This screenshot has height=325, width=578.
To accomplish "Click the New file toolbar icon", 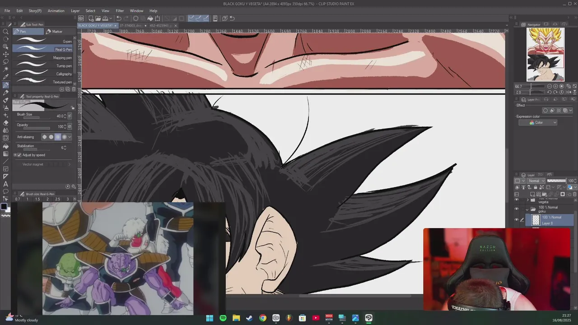I will tap(91, 19).
